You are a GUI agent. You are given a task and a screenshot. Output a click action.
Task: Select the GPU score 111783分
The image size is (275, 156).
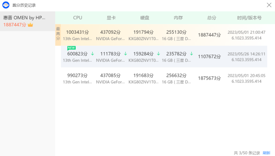(110, 54)
